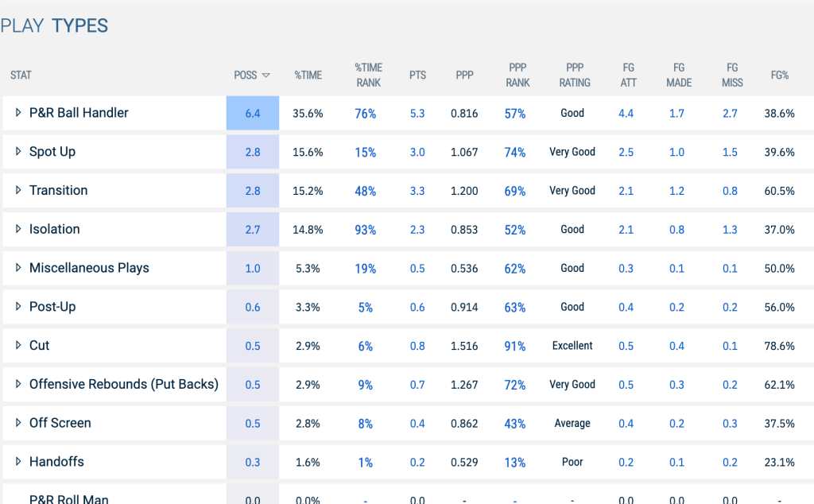The image size is (814, 504).
Task: Sort by the PTS column header
Action: tap(417, 76)
